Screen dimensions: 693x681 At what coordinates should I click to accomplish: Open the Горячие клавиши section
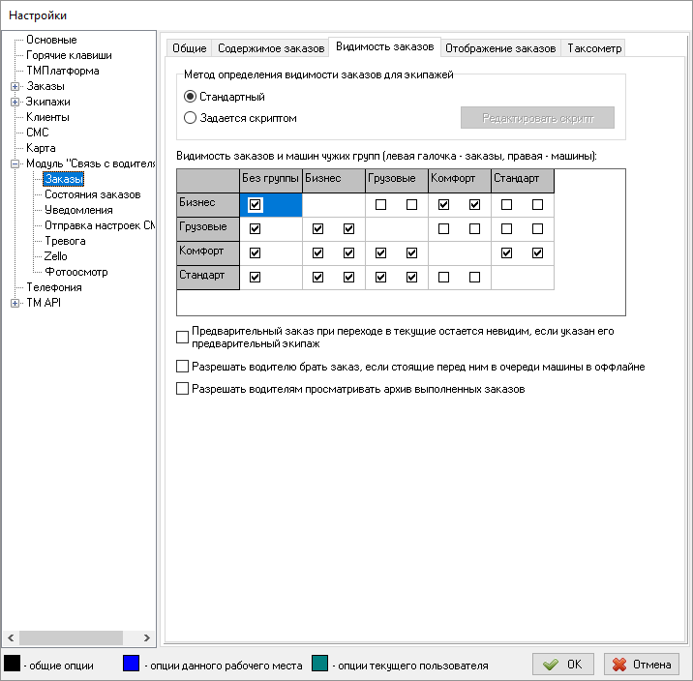[69, 55]
